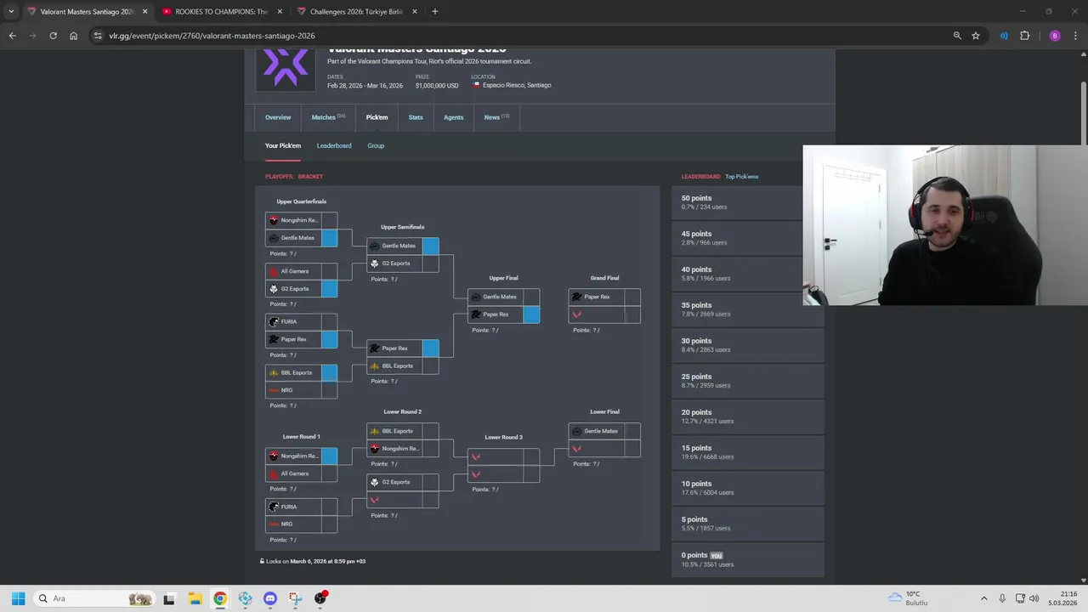This screenshot has width=1088, height=612.
Task: Open a new browser tab
Action: pyautogui.click(x=434, y=11)
